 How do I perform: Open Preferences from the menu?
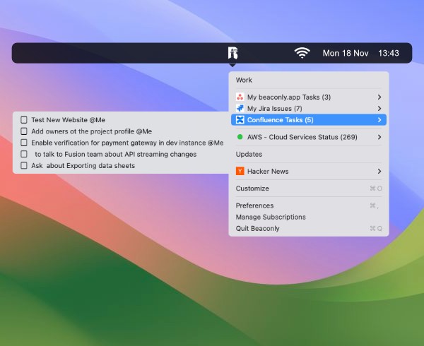[x=254, y=205]
